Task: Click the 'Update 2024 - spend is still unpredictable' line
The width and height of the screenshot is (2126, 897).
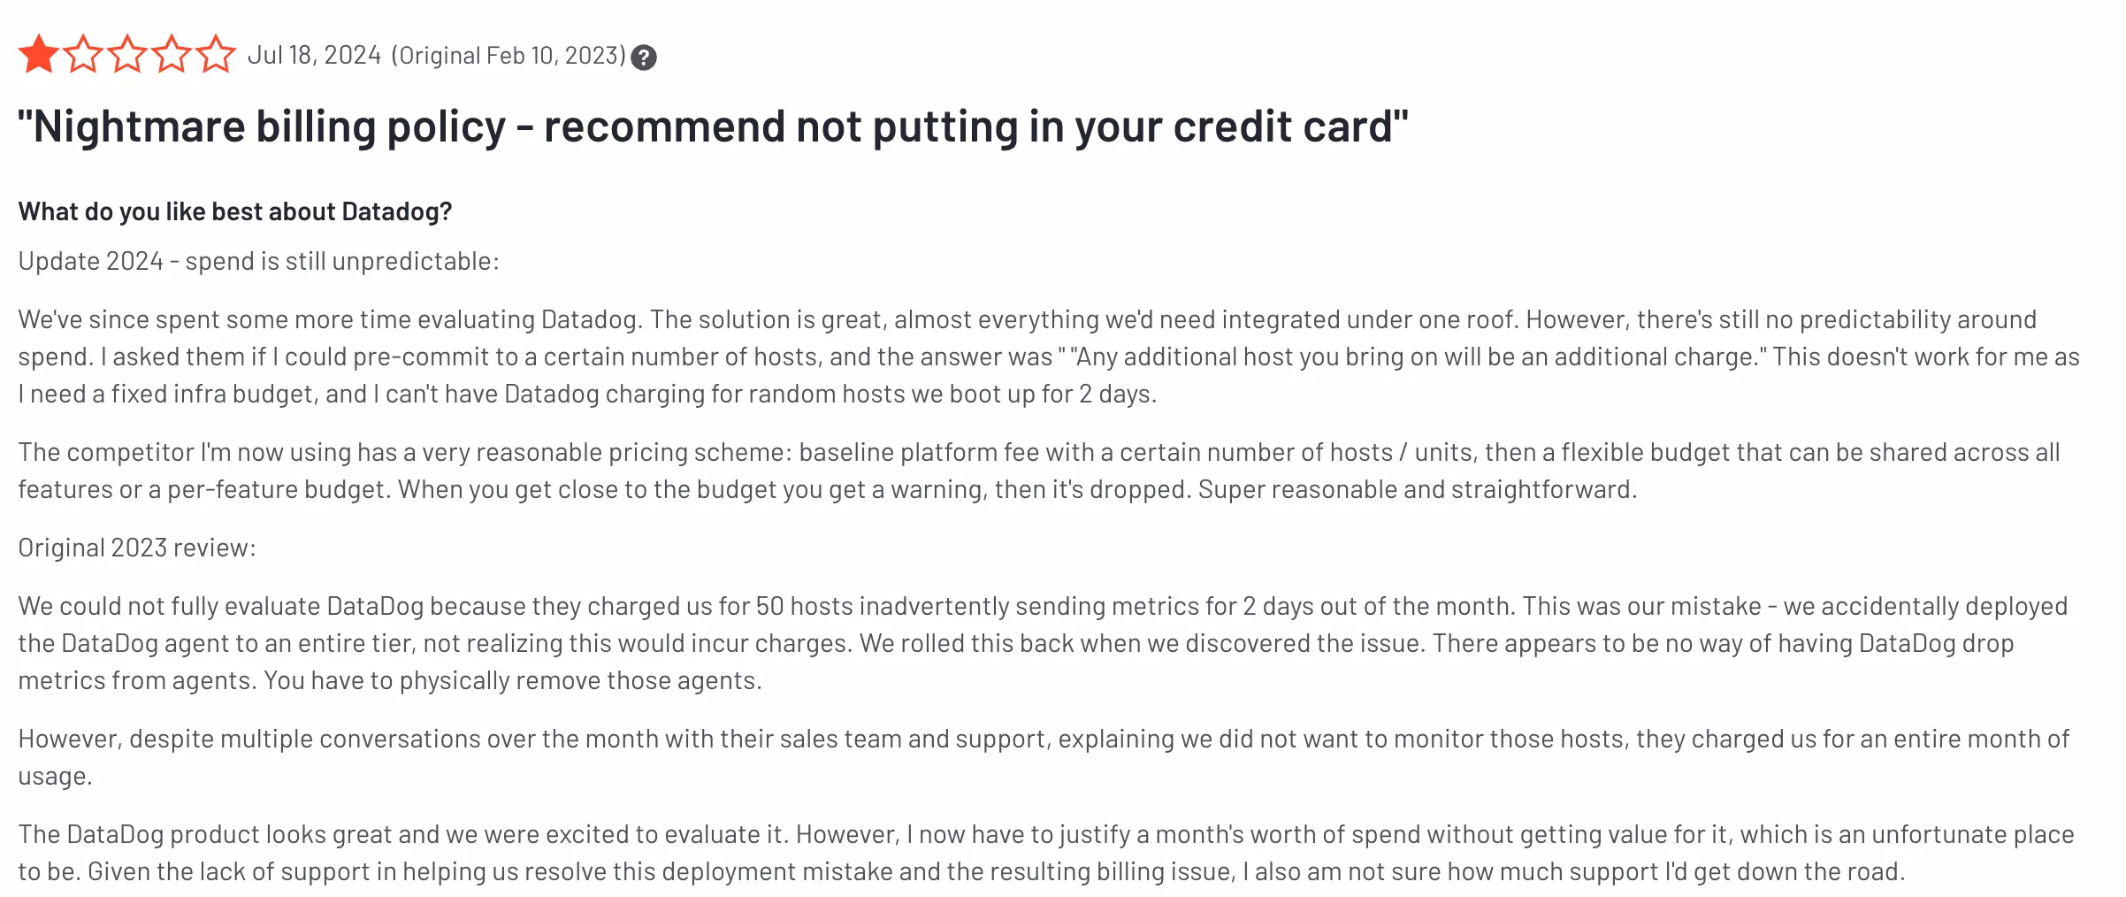Action: (258, 262)
